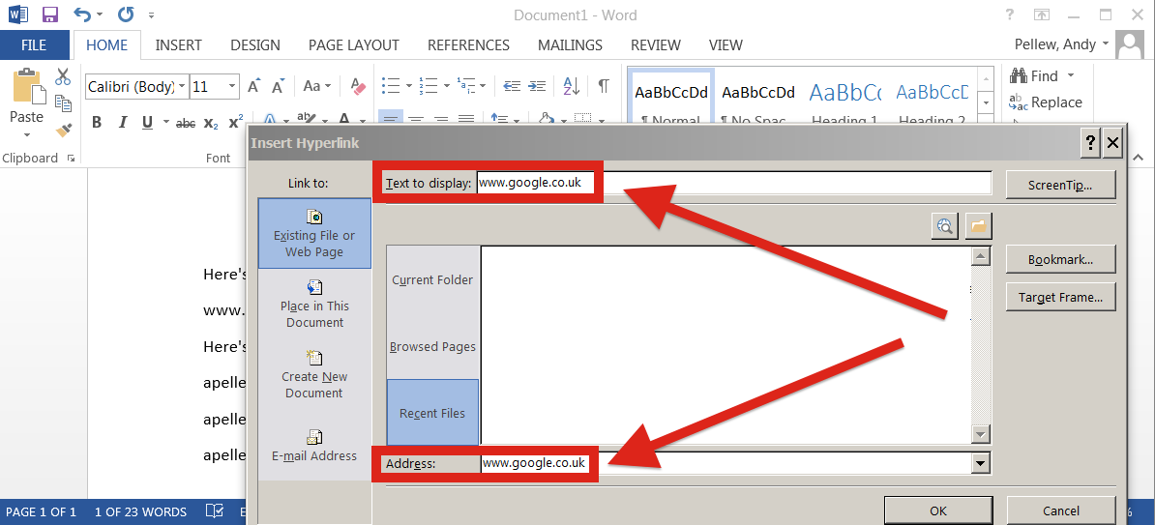Screen dimensions: 1155x525
Task: Toggle Show paragraph marks pilcrow
Action: 604,86
